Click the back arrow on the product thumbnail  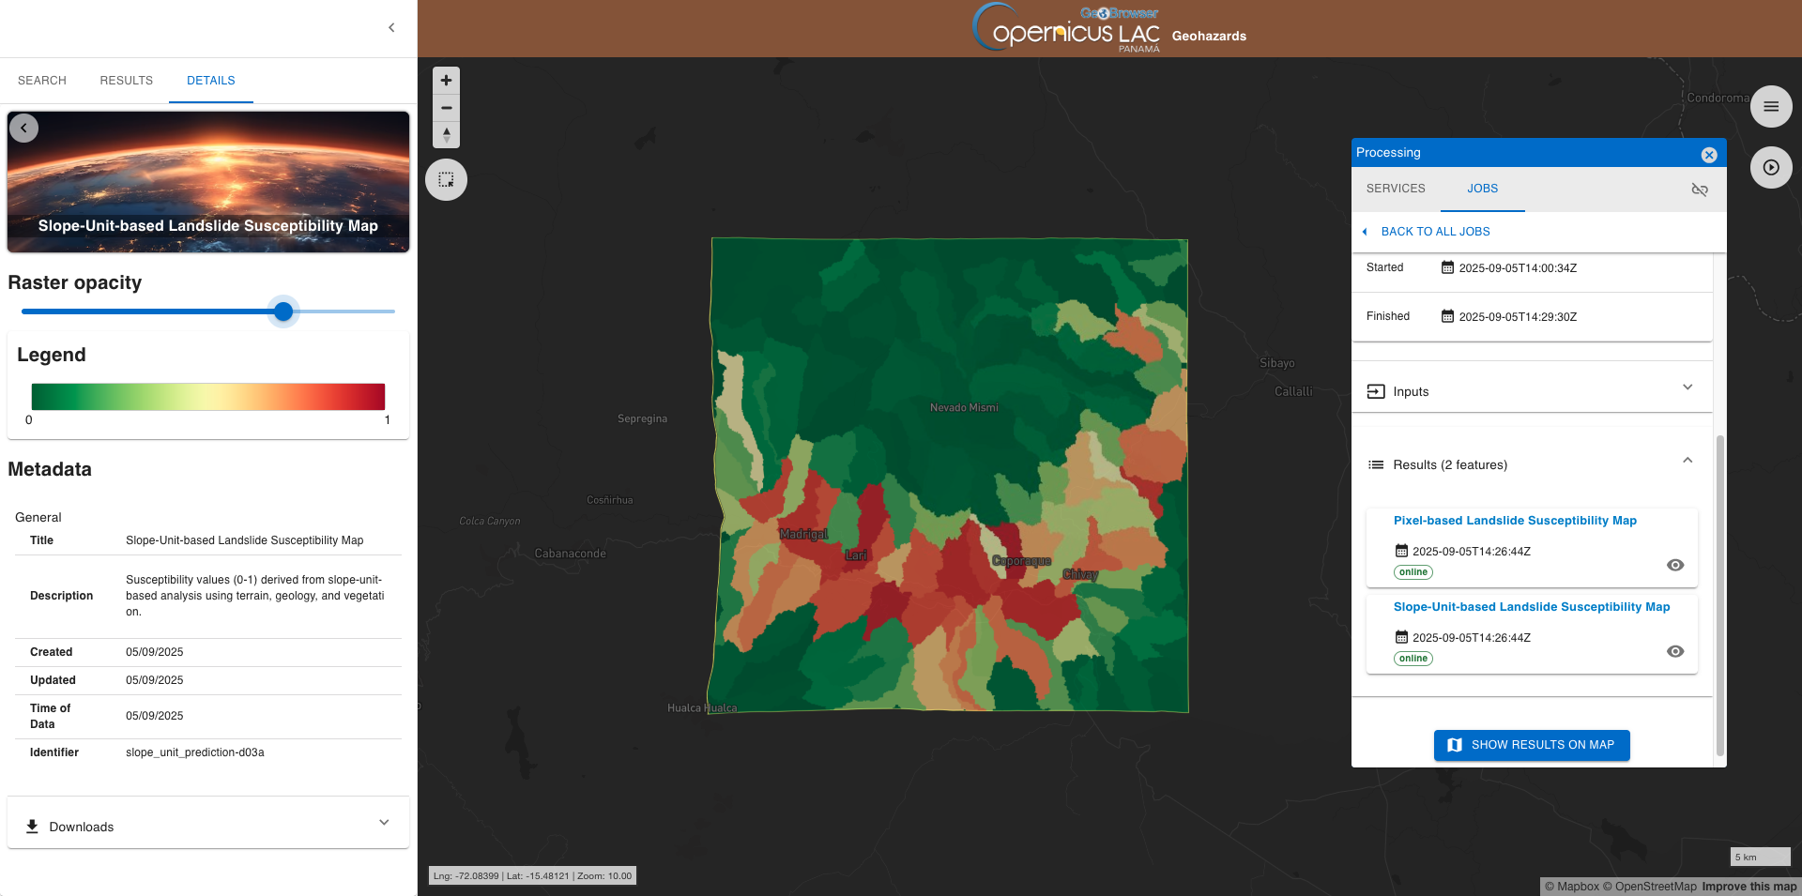24,129
